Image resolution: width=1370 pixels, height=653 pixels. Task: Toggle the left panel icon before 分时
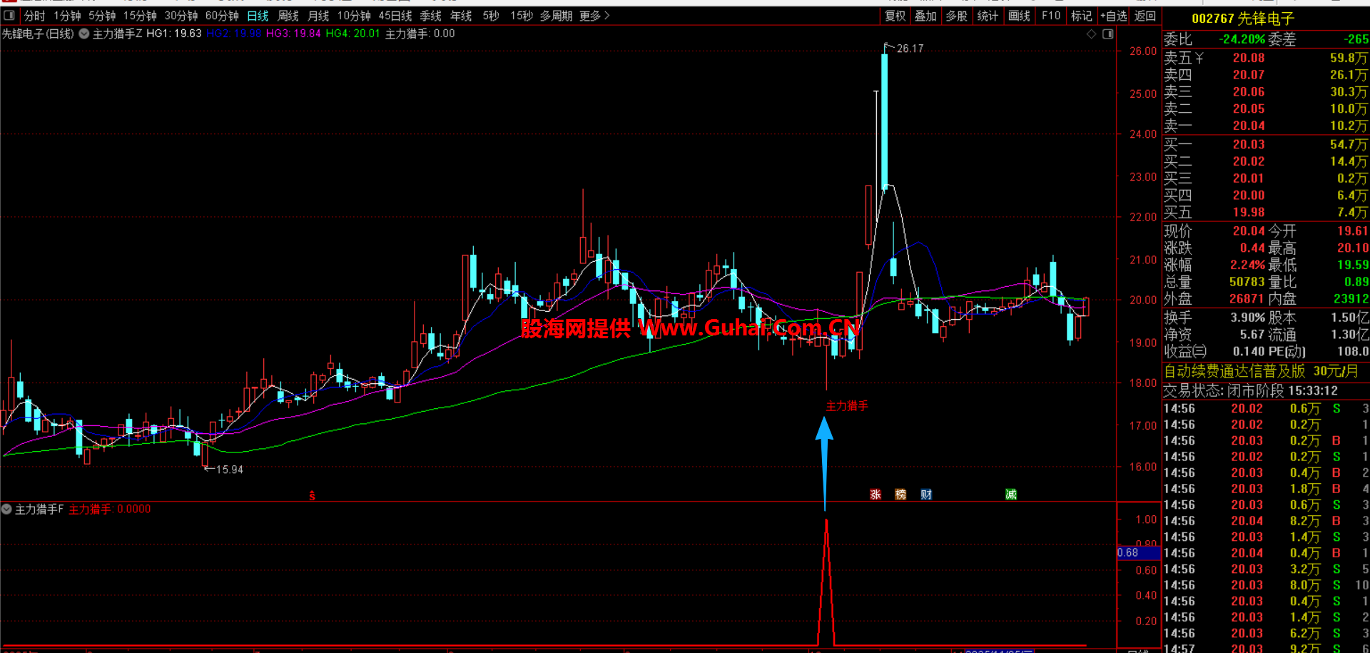(x=9, y=16)
